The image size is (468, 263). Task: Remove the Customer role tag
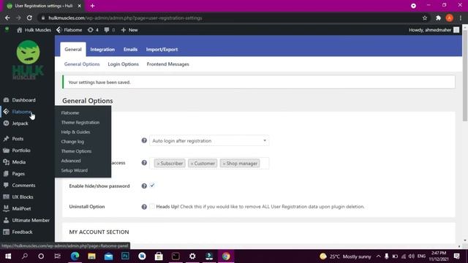[x=192, y=164]
